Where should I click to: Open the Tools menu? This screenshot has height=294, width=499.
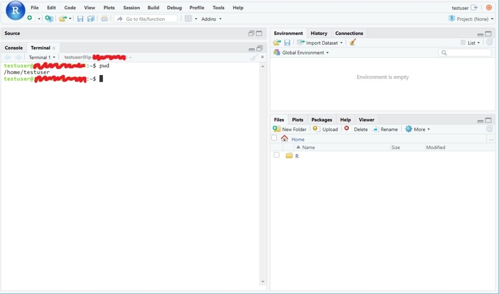tap(218, 8)
